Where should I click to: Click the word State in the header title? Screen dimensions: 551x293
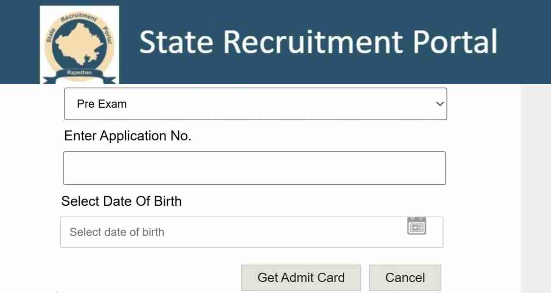tap(176, 41)
